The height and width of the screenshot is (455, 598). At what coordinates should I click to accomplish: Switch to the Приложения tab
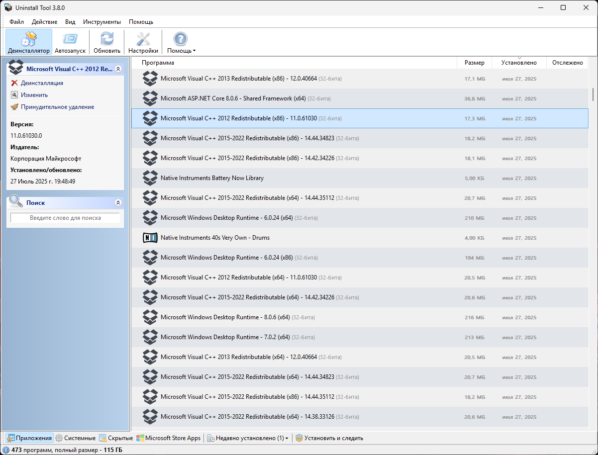(x=29, y=438)
